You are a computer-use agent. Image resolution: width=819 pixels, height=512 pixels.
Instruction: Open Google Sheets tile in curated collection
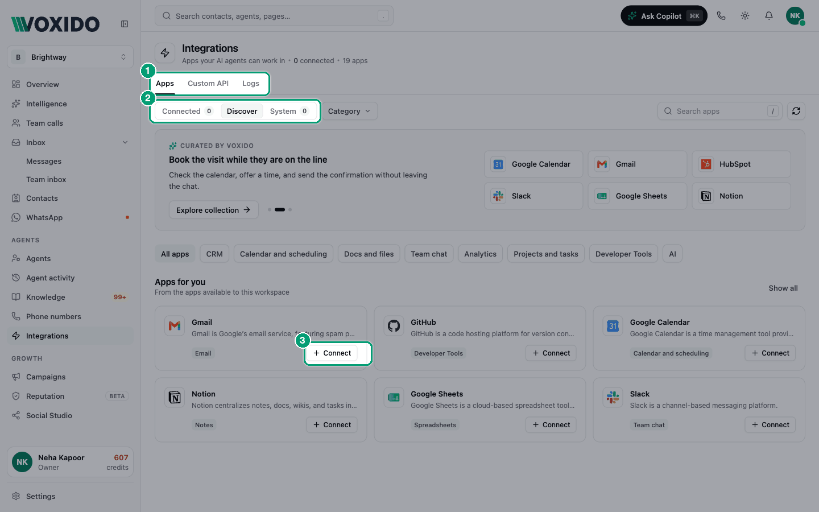(637, 196)
